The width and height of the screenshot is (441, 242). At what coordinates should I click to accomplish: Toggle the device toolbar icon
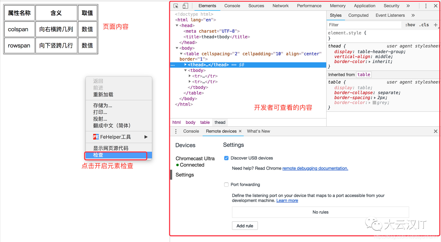pos(185,6)
